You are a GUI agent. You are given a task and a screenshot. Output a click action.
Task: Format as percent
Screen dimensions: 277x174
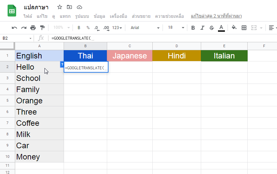point(88,28)
